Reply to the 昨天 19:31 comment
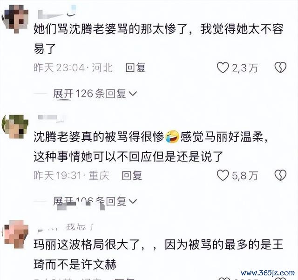This screenshot has width=298, height=280. click(132, 175)
